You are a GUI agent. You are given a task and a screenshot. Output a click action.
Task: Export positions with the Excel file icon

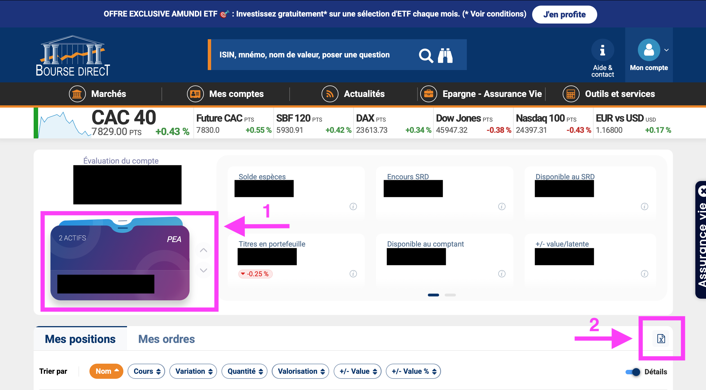[x=661, y=339]
